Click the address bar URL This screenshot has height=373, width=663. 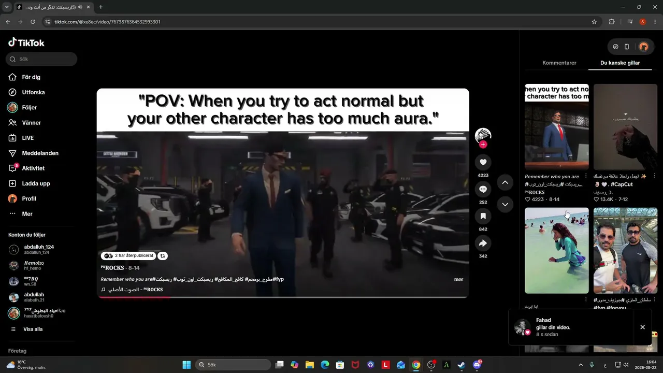tap(108, 22)
